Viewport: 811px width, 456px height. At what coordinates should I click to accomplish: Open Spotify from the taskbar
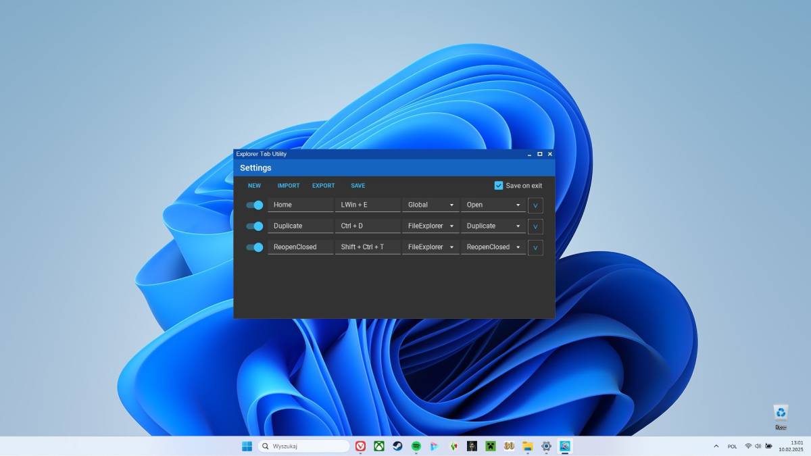click(x=416, y=446)
